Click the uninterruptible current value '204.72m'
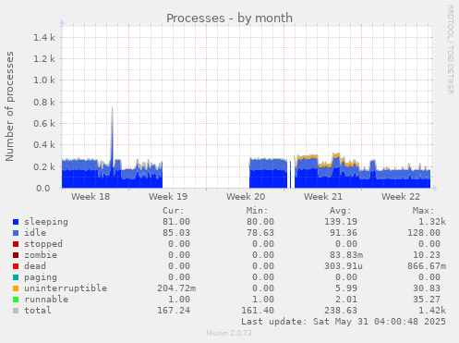This screenshot has width=459, height=343. (176, 288)
